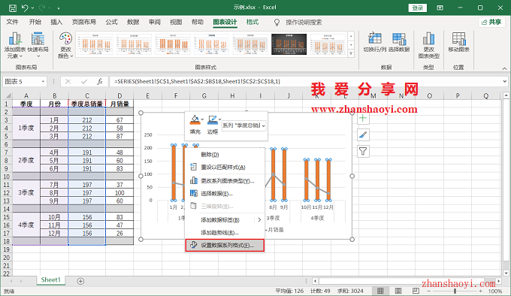511x296 pixels.
Task: Open Change Colors (更改颜色) palette
Action: coord(65,45)
